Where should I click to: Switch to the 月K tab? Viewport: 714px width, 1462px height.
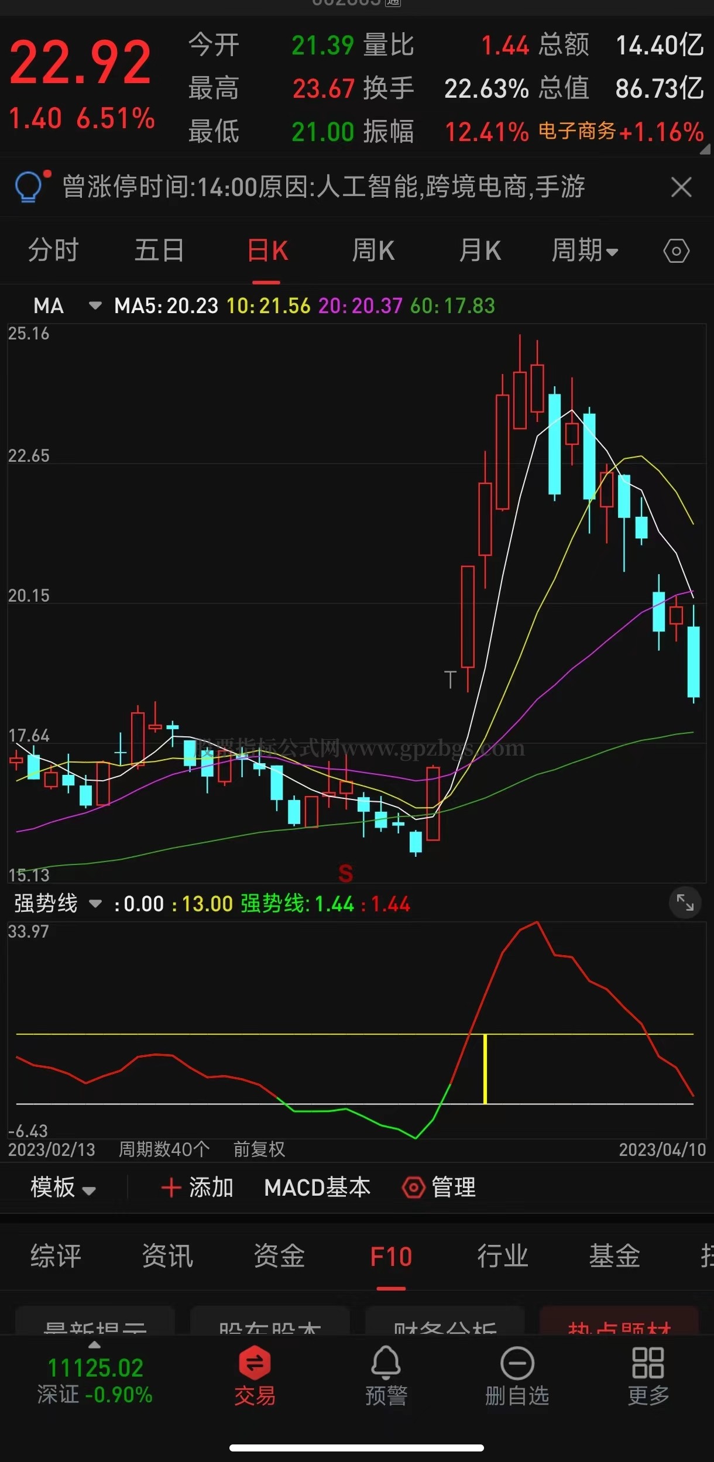click(x=480, y=250)
